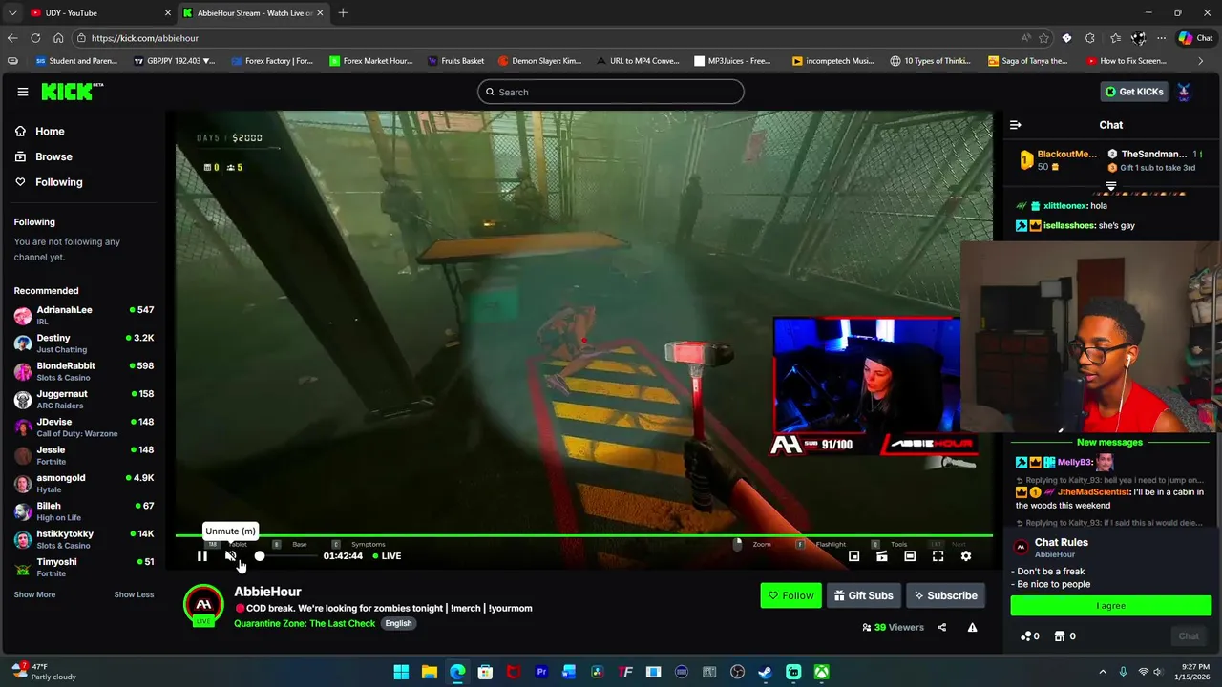Open a new browser tab
Image resolution: width=1222 pixels, height=687 pixels.
tap(343, 12)
